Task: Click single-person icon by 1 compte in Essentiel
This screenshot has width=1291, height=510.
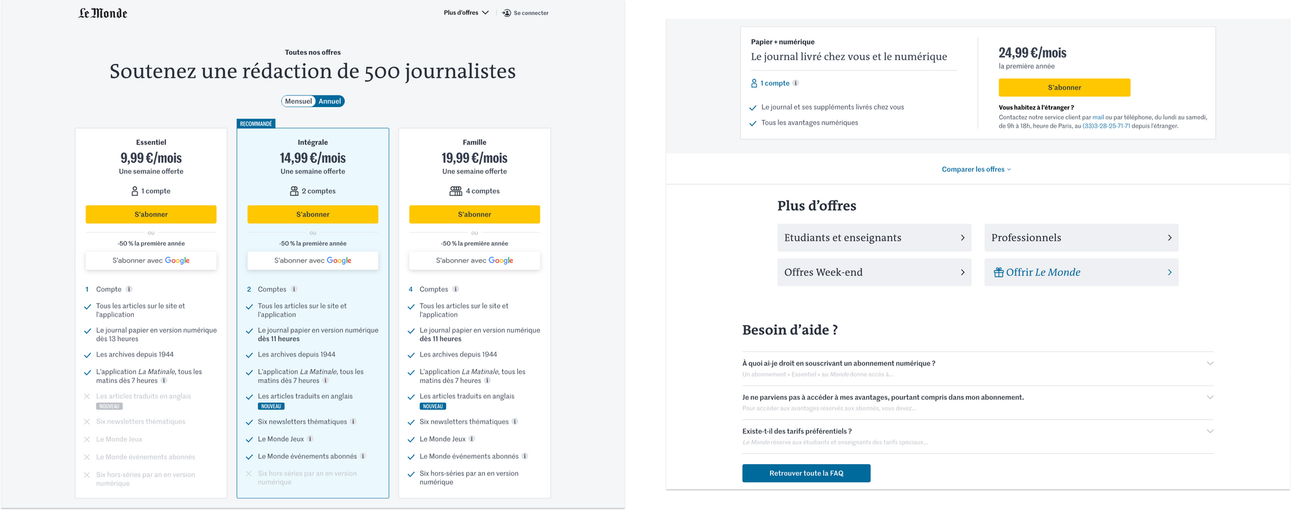Action: [135, 191]
